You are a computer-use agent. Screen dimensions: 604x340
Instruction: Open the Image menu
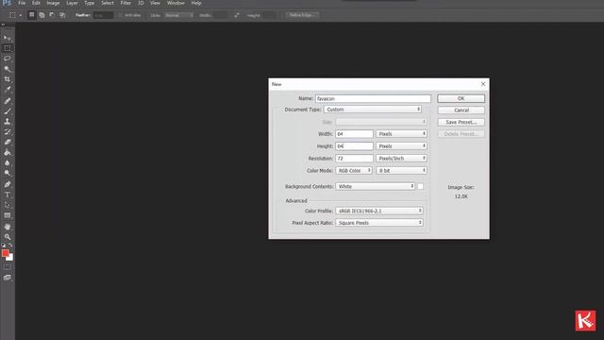click(53, 3)
